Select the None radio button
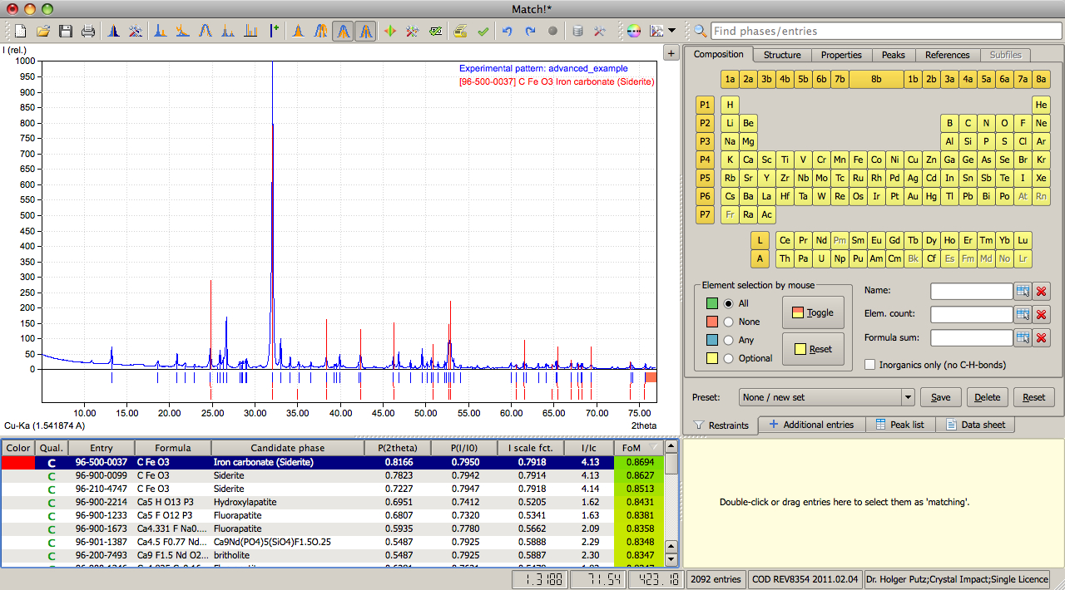This screenshot has height=590, width=1065. (x=729, y=322)
